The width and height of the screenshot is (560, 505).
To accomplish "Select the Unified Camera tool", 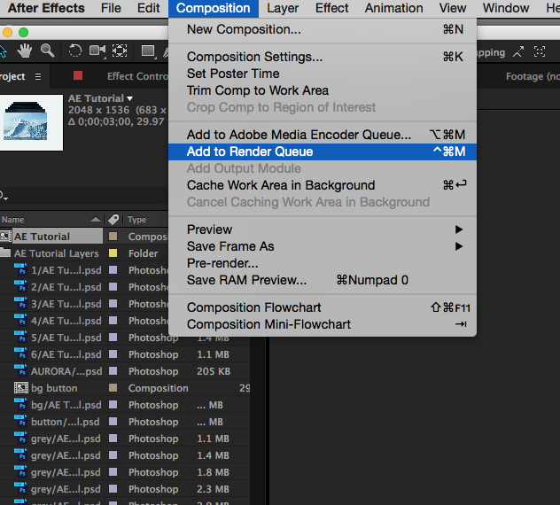I will (97, 50).
